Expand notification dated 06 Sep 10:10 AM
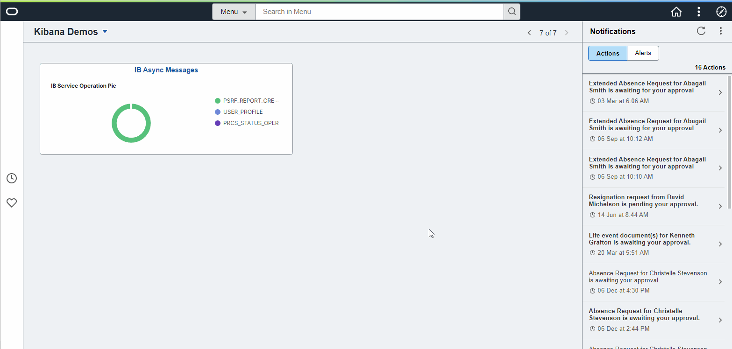 tap(720, 168)
